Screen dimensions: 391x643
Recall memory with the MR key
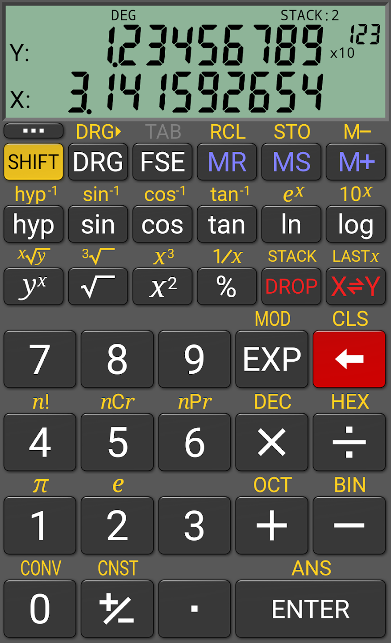click(x=227, y=162)
